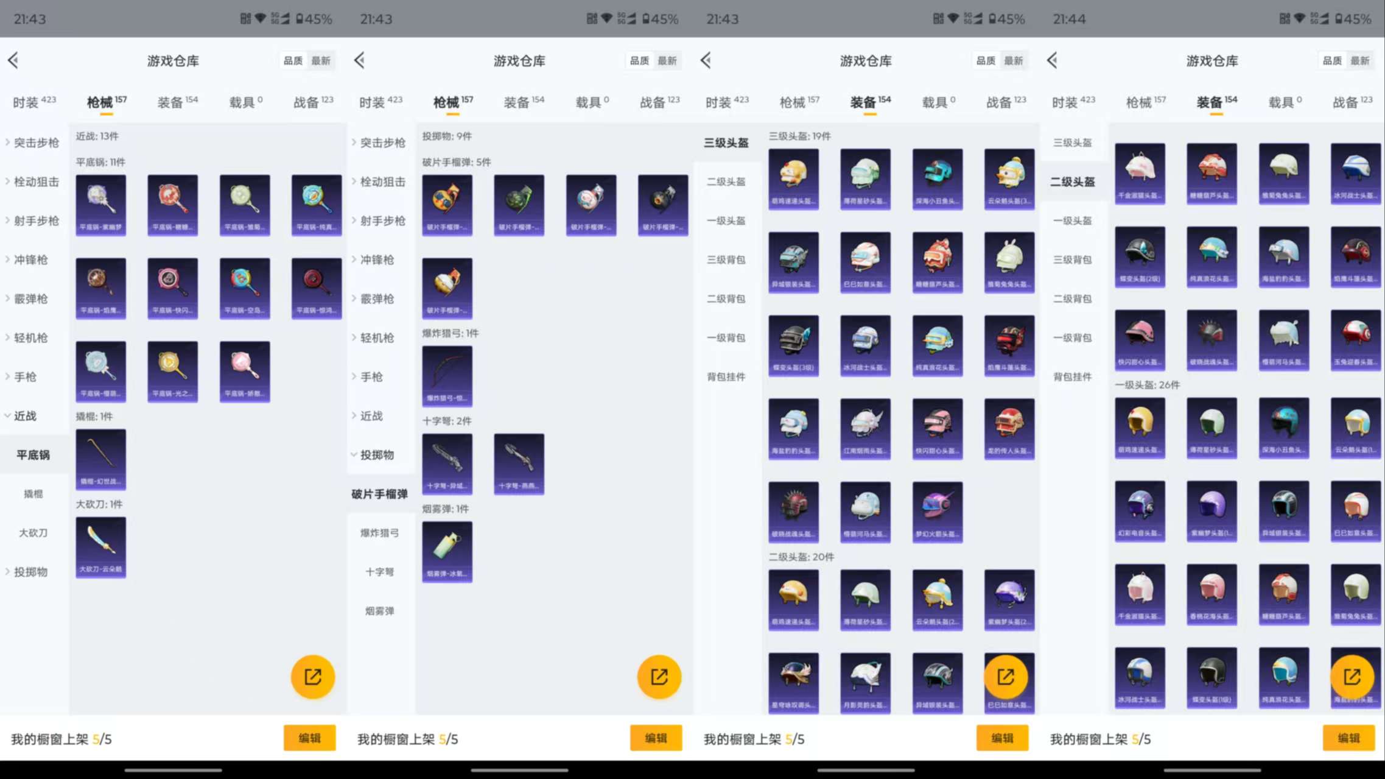Open the crowbar 撬棍-幻世战 skin thumbnail
This screenshot has height=779, width=1385.
pyautogui.click(x=100, y=458)
